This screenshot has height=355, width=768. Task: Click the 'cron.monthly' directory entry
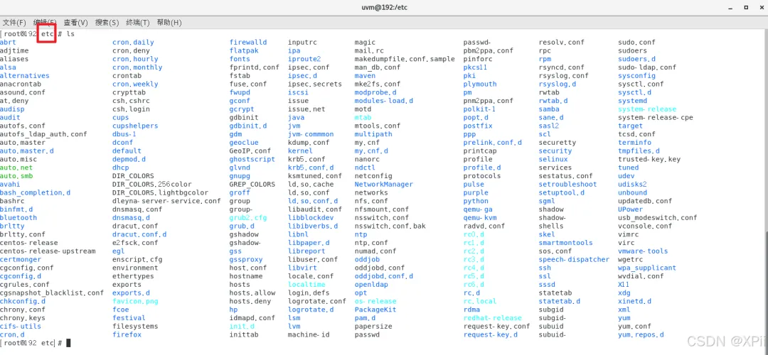[137, 67]
